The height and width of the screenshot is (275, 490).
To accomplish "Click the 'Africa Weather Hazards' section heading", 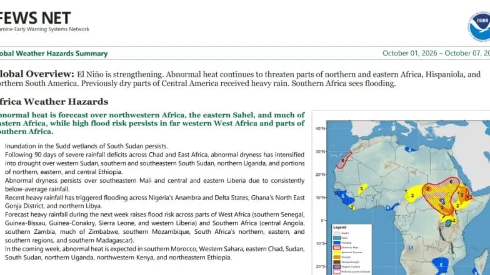I will click(x=54, y=101).
